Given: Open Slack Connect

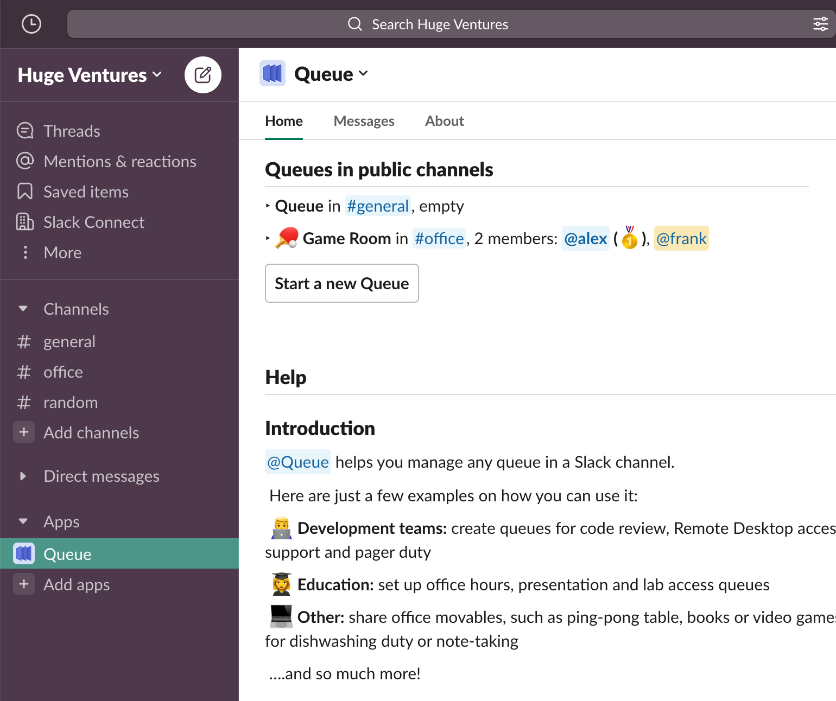Looking at the screenshot, I should coord(93,222).
